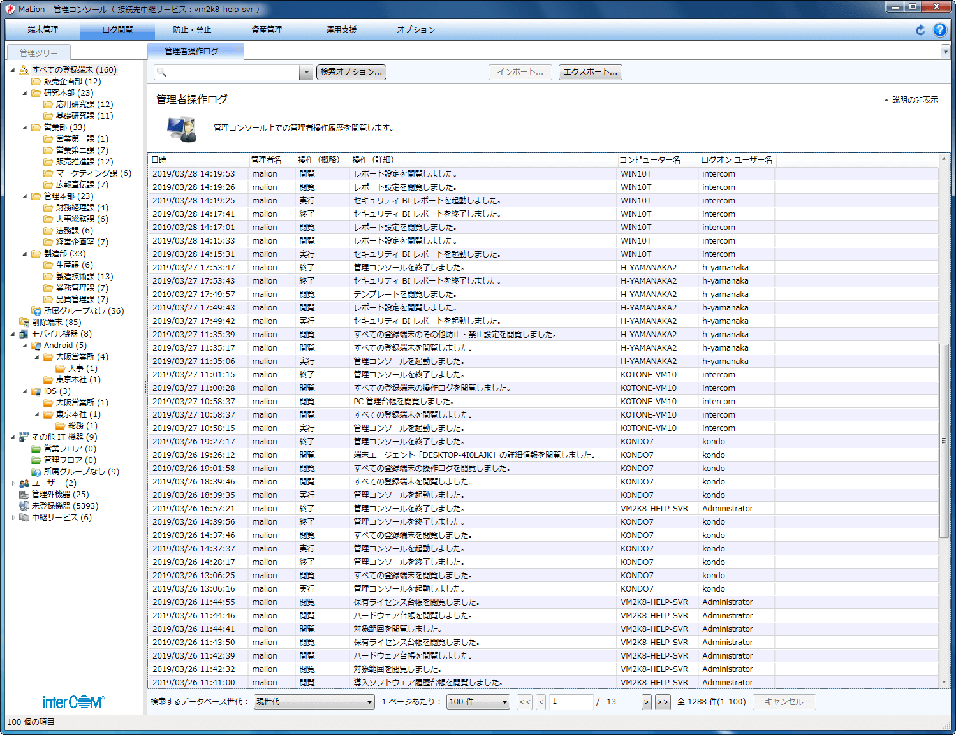Click the モバイル機器 tree icon
The width and height of the screenshot is (956, 735).
(x=24, y=334)
